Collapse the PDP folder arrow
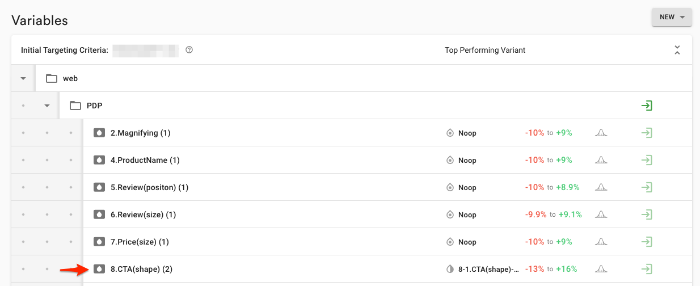This screenshot has height=286, width=700. (x=47, y=106)
